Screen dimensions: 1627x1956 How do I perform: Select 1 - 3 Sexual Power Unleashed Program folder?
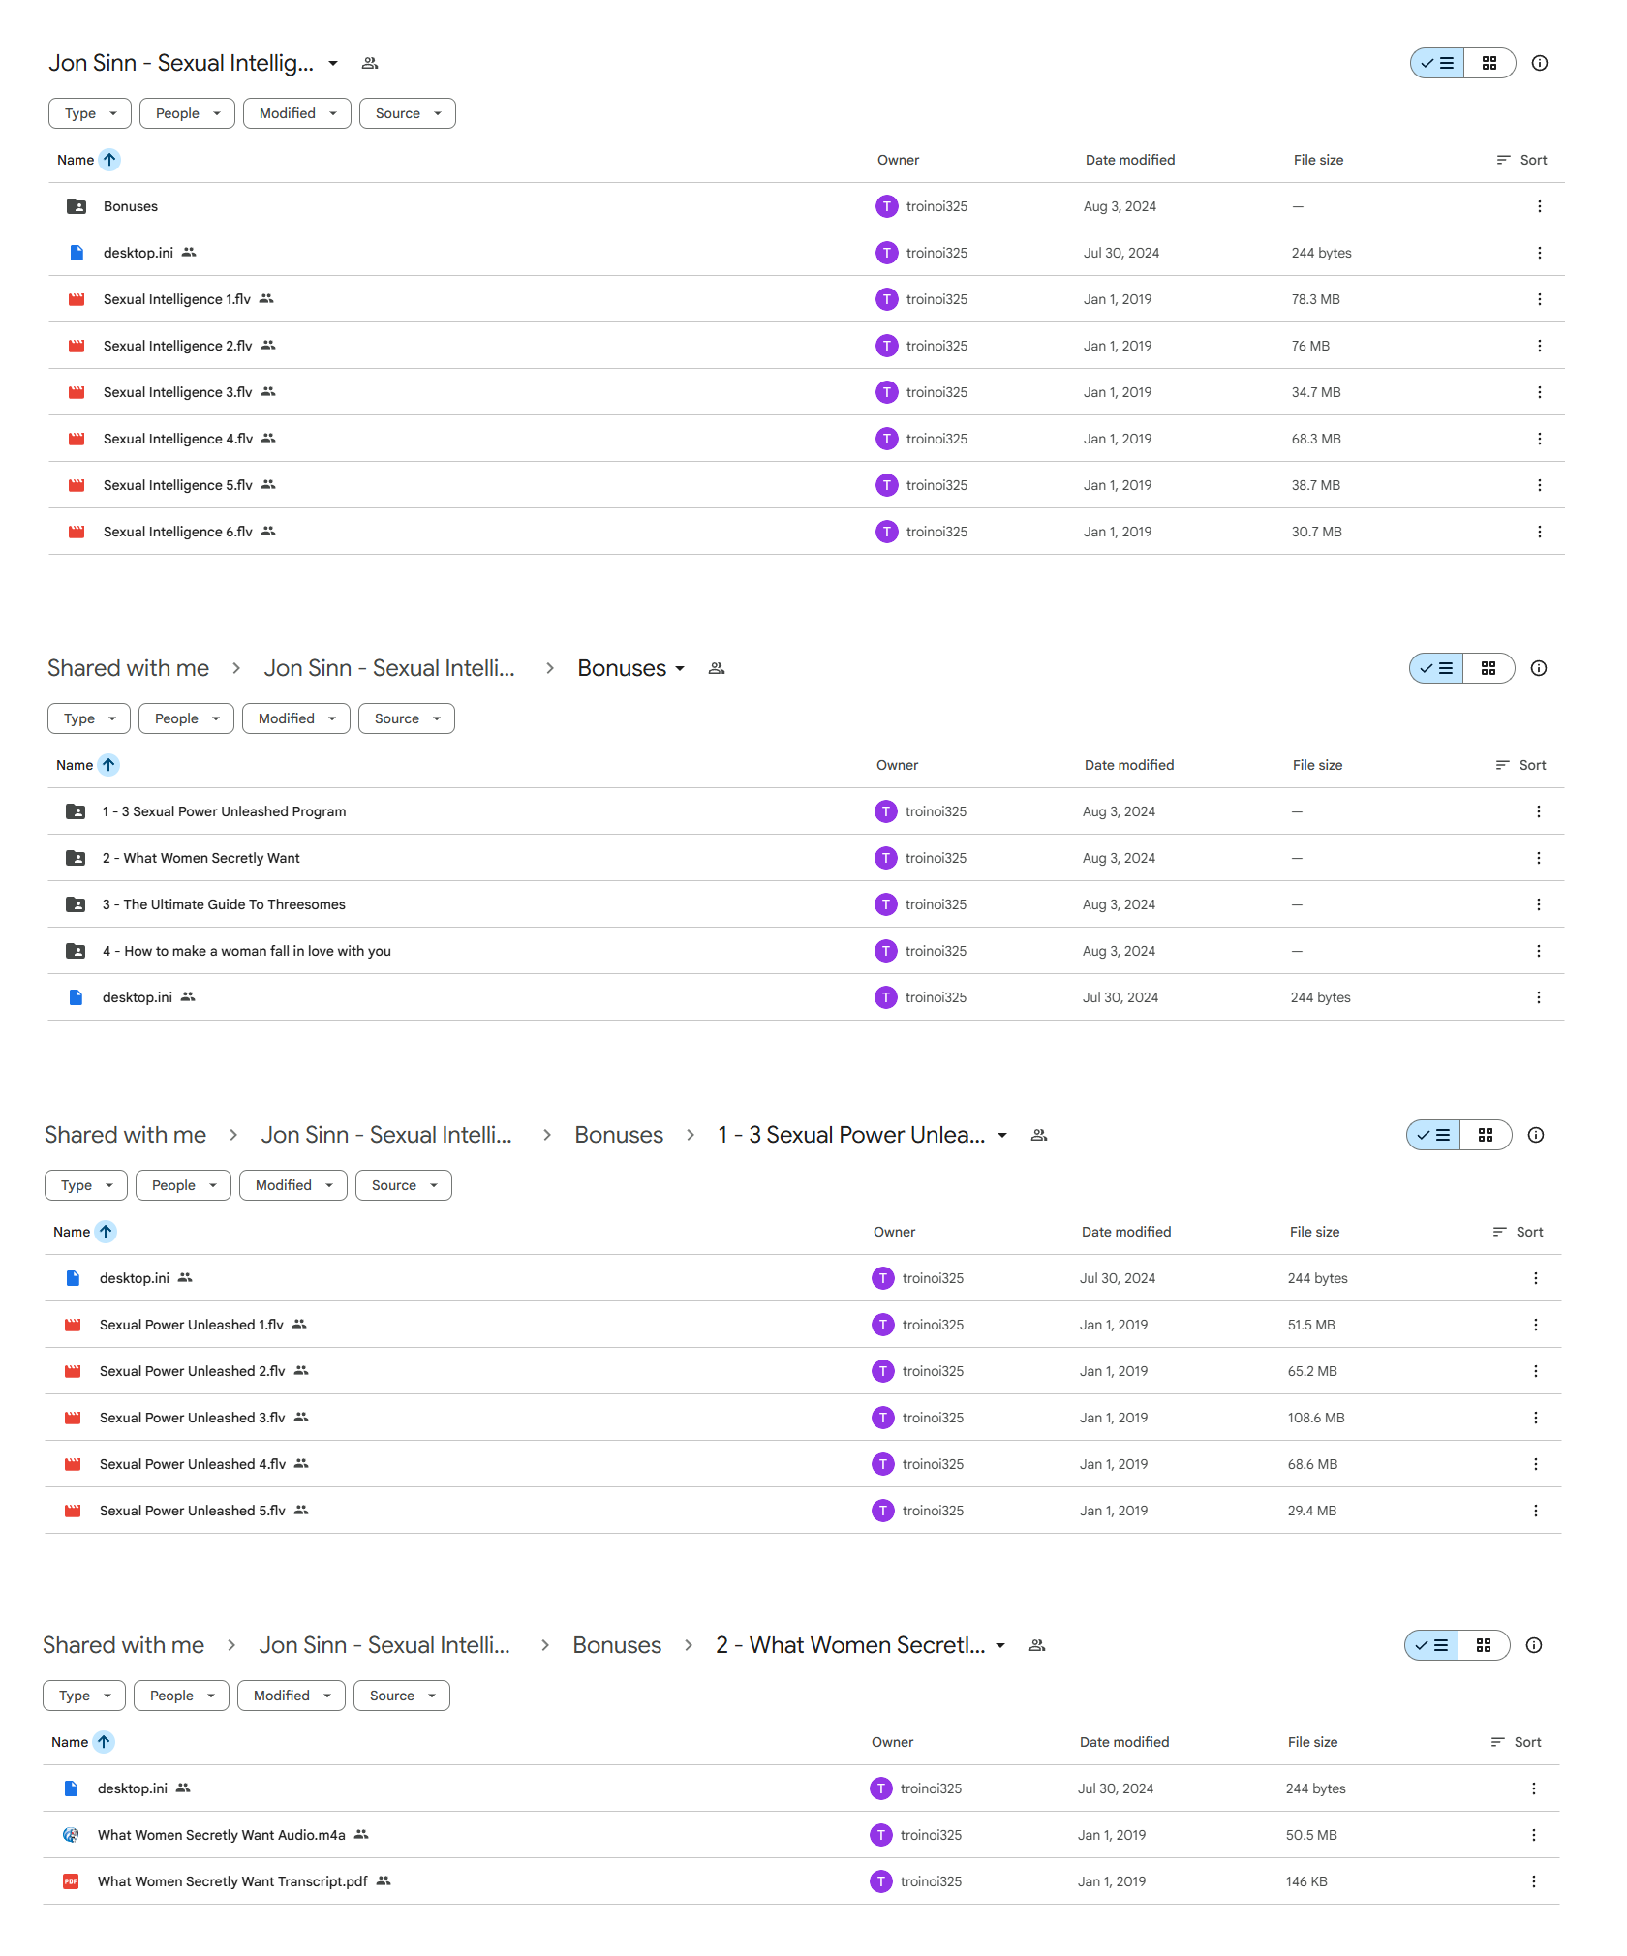click(x=224, y=811)
